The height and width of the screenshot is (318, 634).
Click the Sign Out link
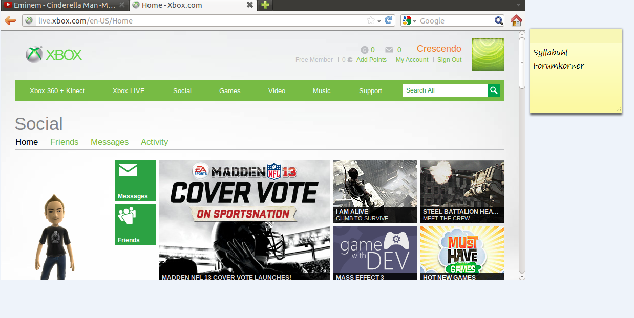pyautogui.click(x=450, y=60)
